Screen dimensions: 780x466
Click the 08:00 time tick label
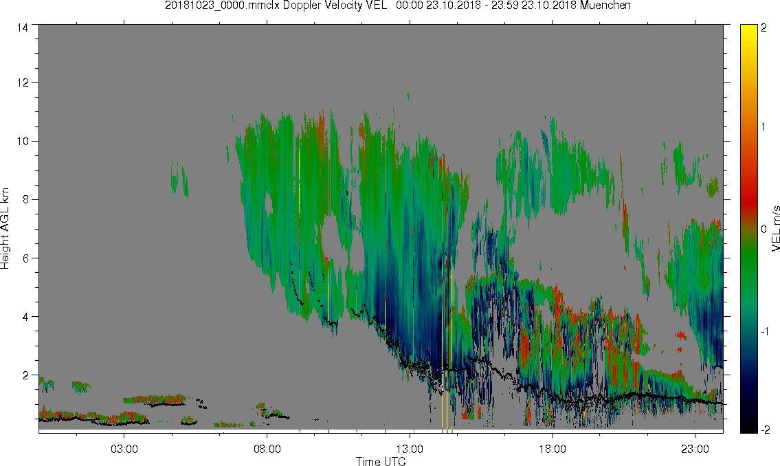click(267, 449)
